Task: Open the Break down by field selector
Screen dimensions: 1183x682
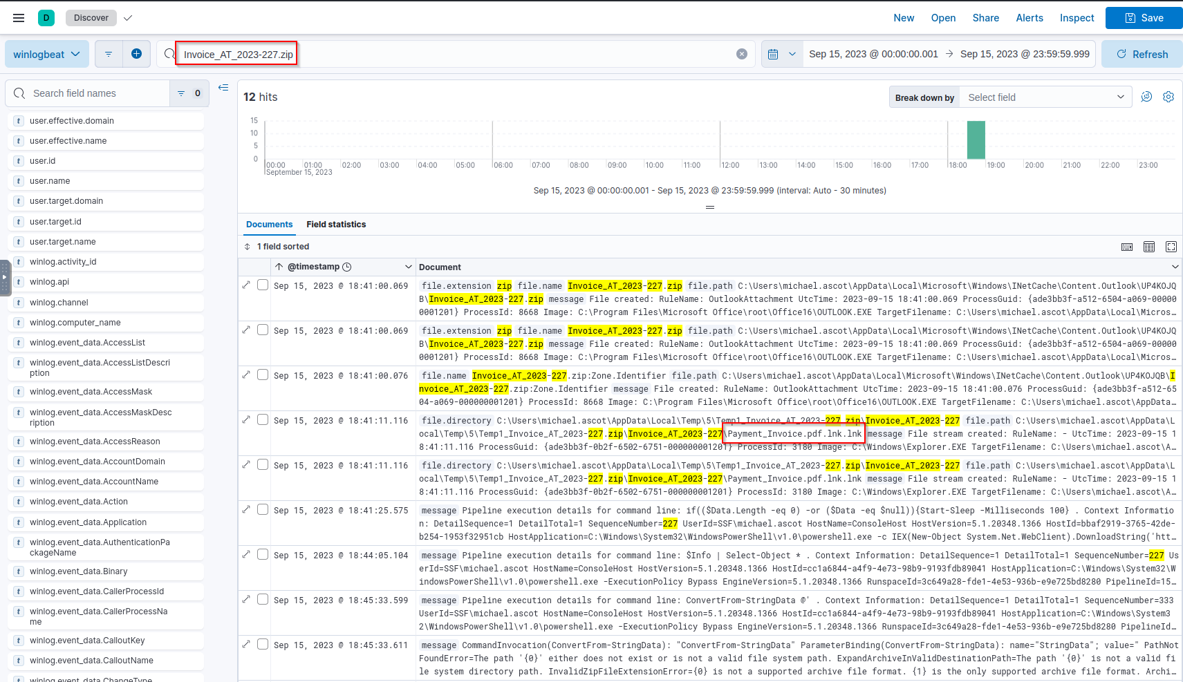Action: pyautogui.click(x=1045, y=97)
